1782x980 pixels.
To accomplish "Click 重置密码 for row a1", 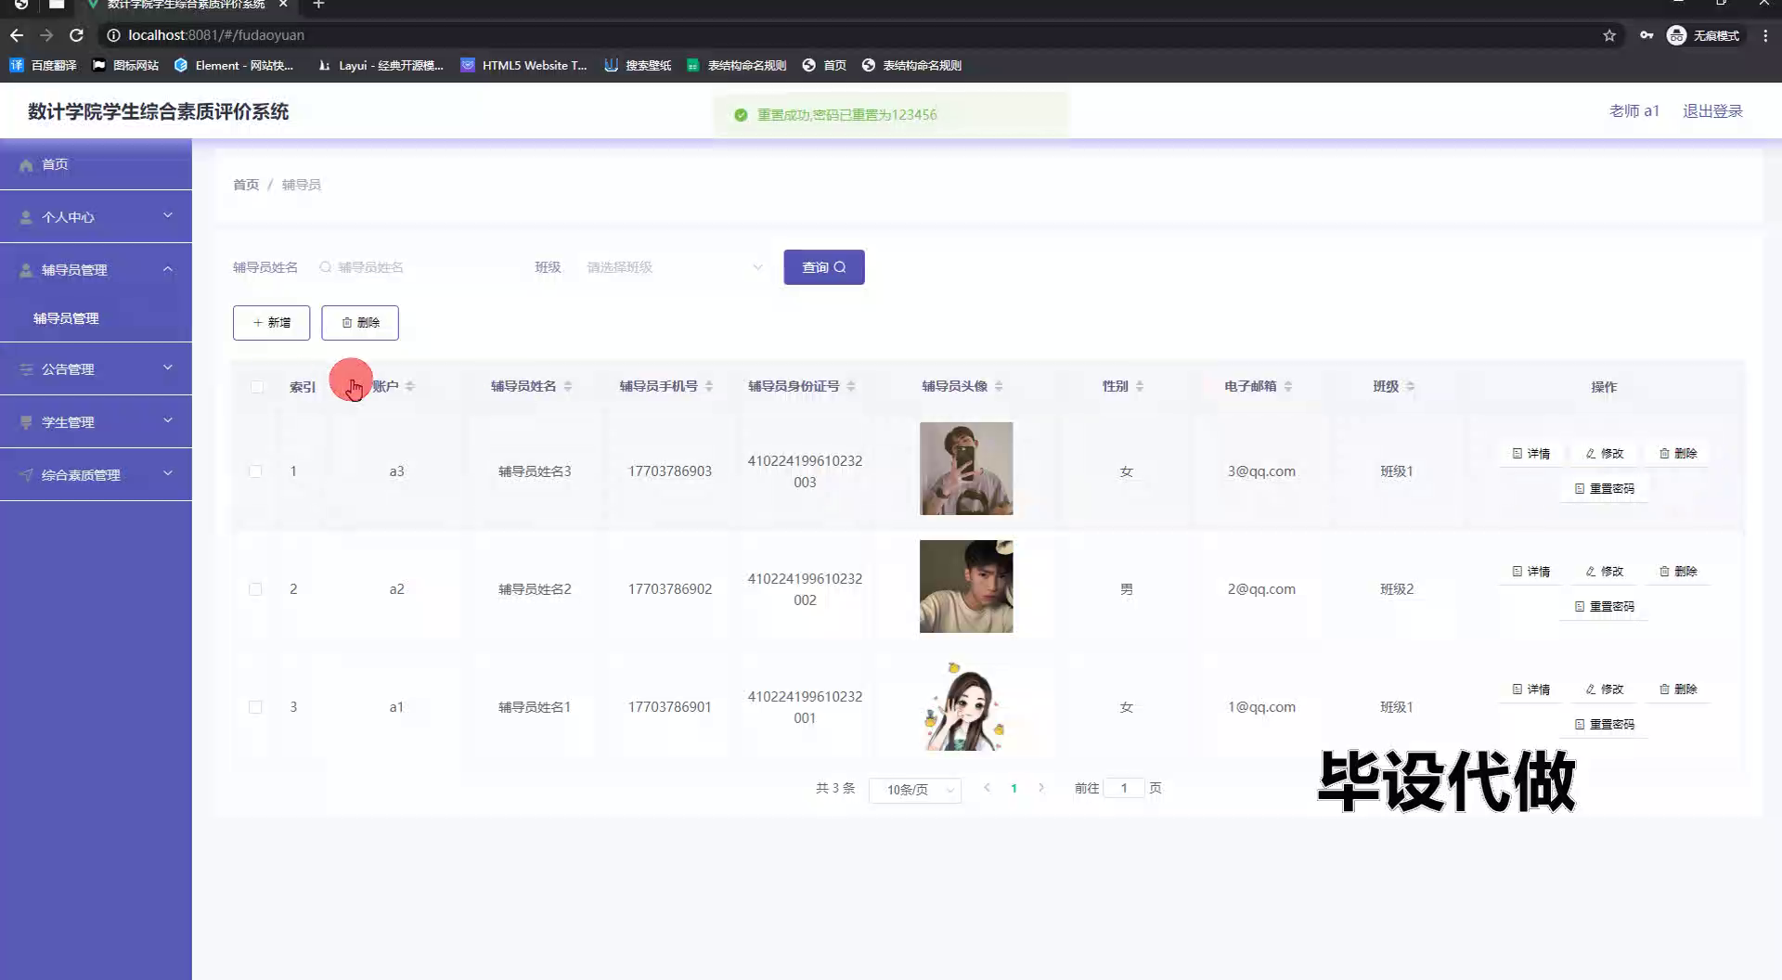I will tap(1605, 724).
